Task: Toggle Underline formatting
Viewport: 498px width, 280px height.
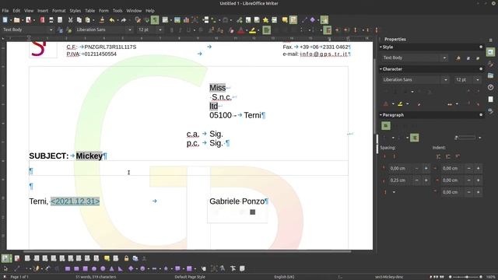Action: click(188, 30)
